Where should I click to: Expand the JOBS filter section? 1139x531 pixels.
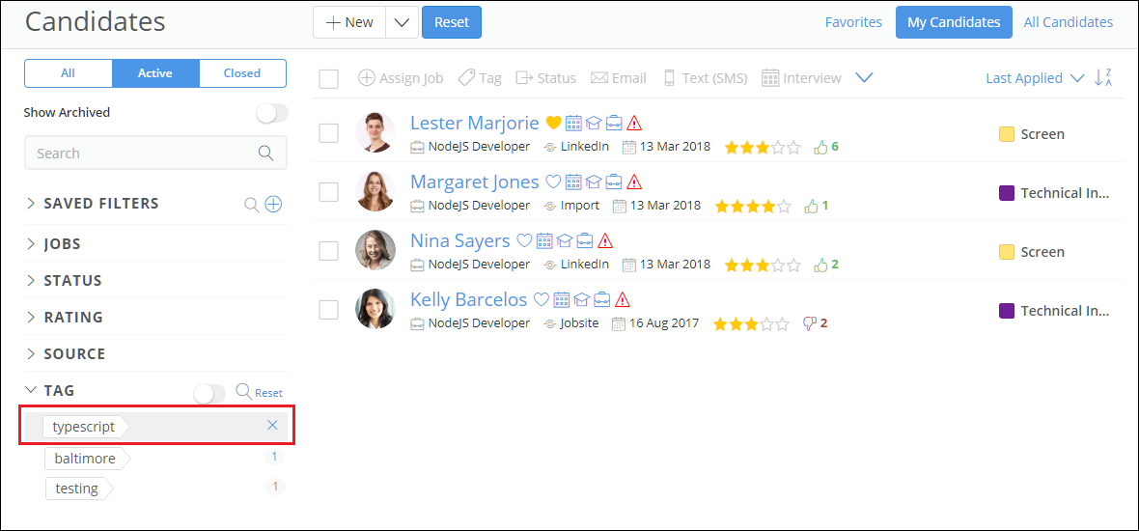[62, 244]
